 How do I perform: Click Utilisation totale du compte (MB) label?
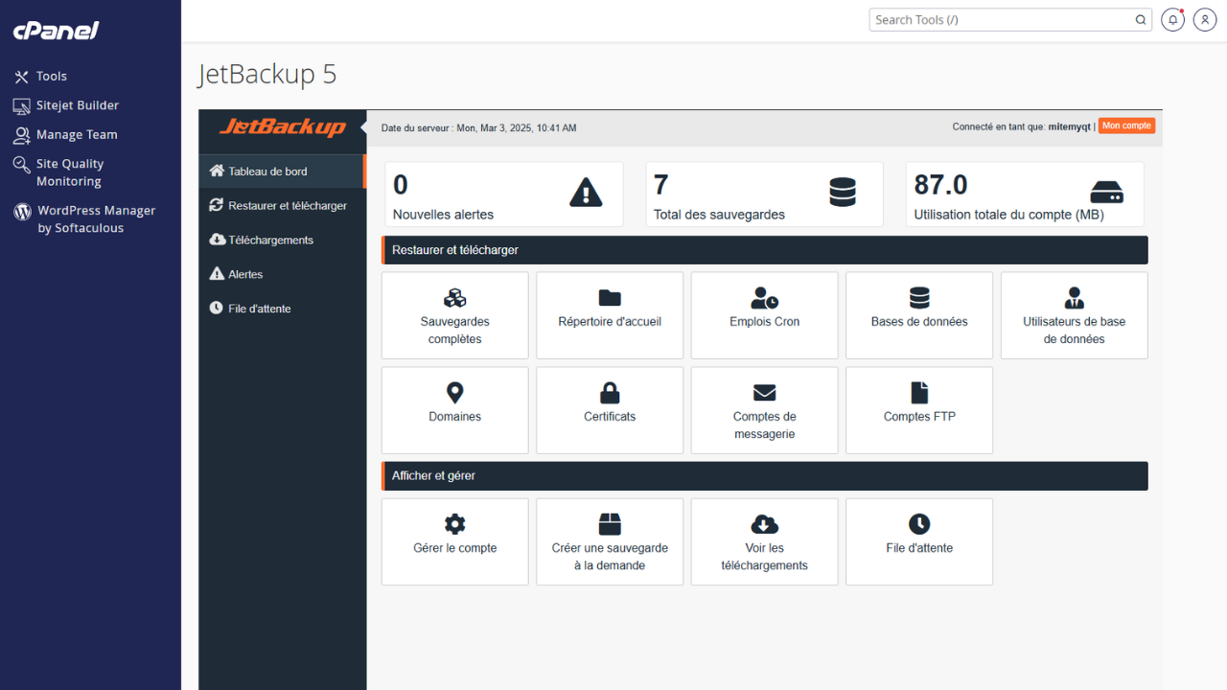click(1009, 215)
